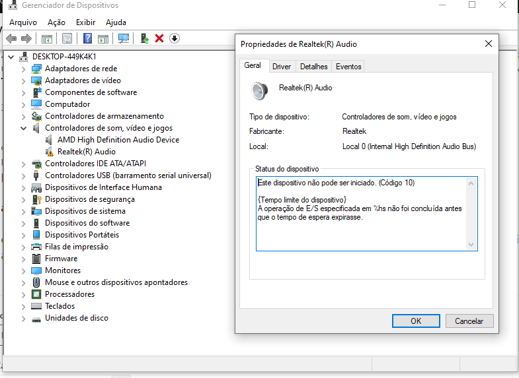Open the Arquivo menu
Viewport: 519px width, 378px height.
23,22
